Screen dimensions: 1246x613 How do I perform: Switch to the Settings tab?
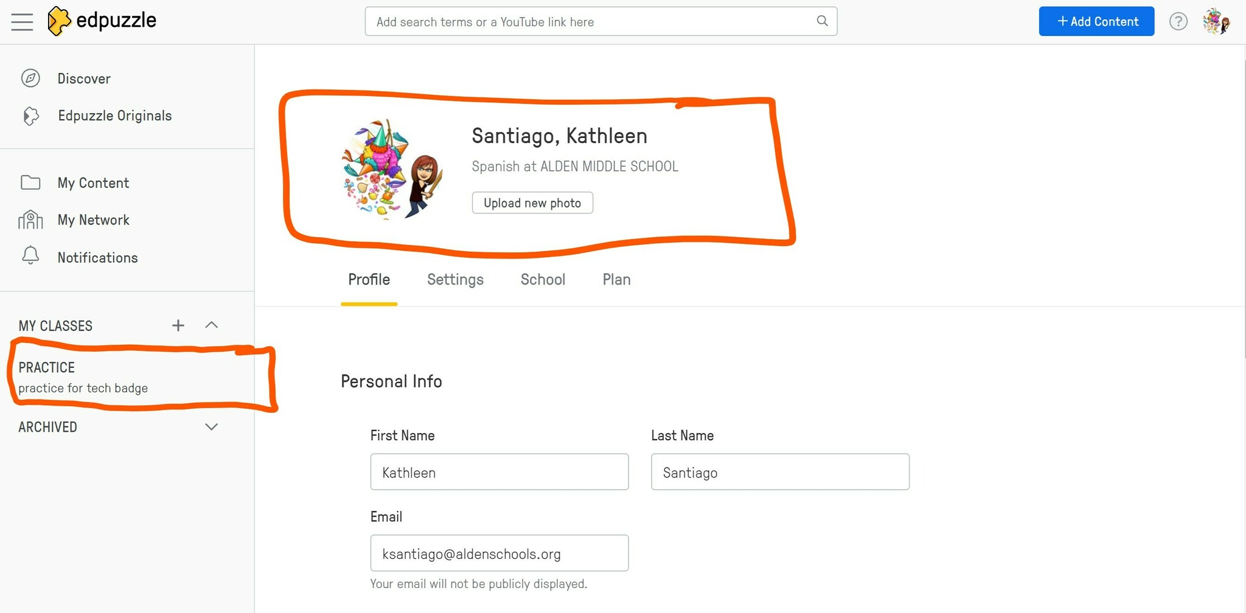coord(455,280)
